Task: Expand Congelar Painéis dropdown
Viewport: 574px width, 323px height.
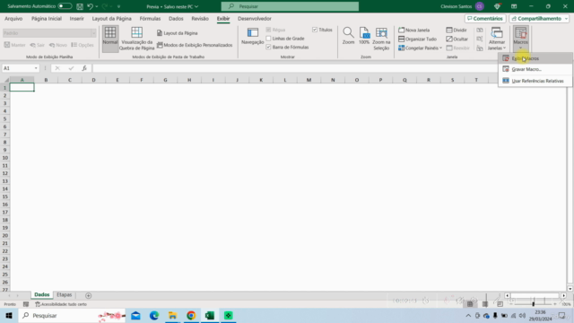Action: (440, 48)
